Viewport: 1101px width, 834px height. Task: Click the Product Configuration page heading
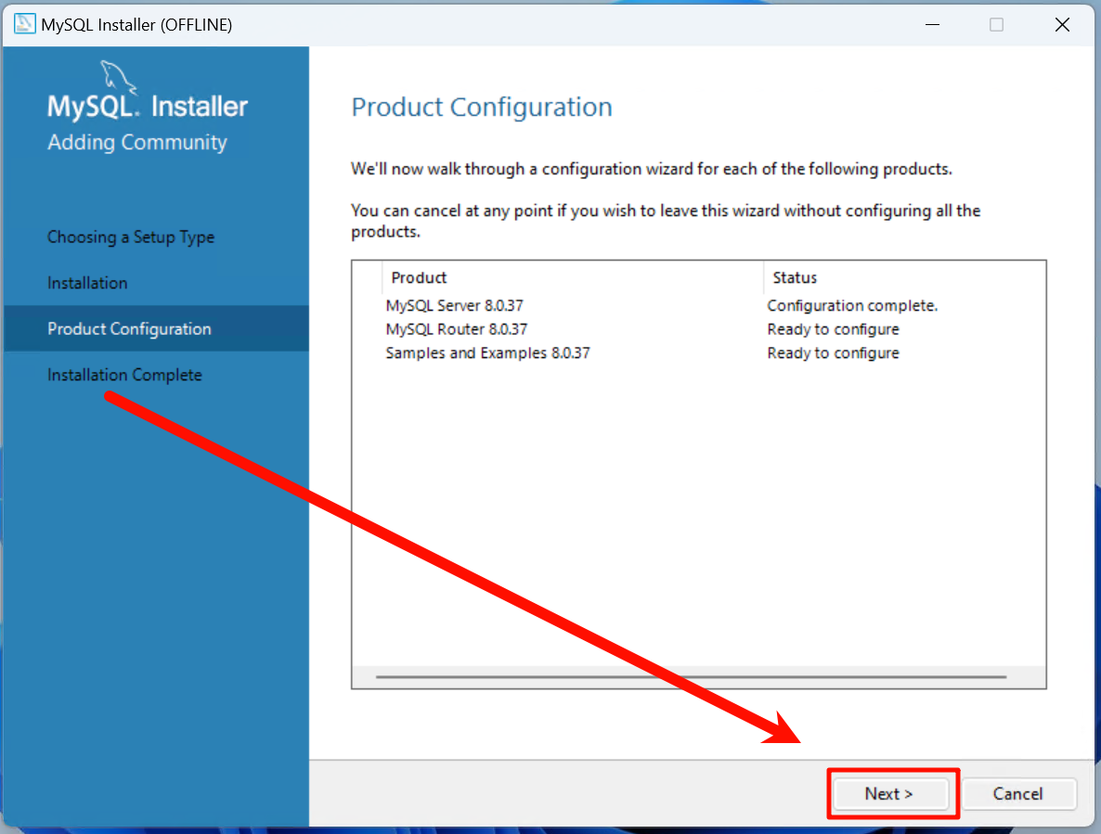point(482,108)
